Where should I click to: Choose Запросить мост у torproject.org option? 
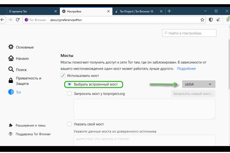point(69,93)
